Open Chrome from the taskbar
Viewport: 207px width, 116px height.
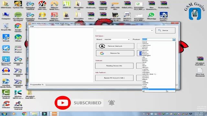click(24, 114)
